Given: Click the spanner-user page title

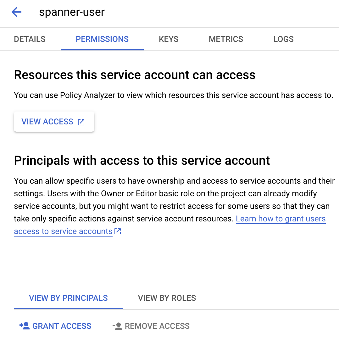Looking at the screenshot, I should [x=72, y=12].
